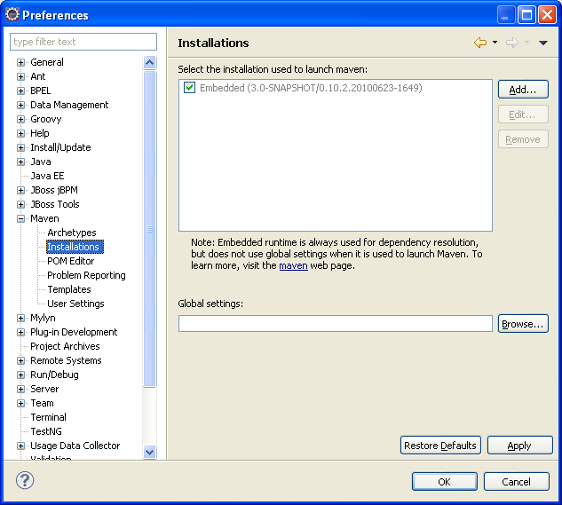The image size is (562, 505).
Task: Expand the Groovy tree node
Action: coord(20,119)
